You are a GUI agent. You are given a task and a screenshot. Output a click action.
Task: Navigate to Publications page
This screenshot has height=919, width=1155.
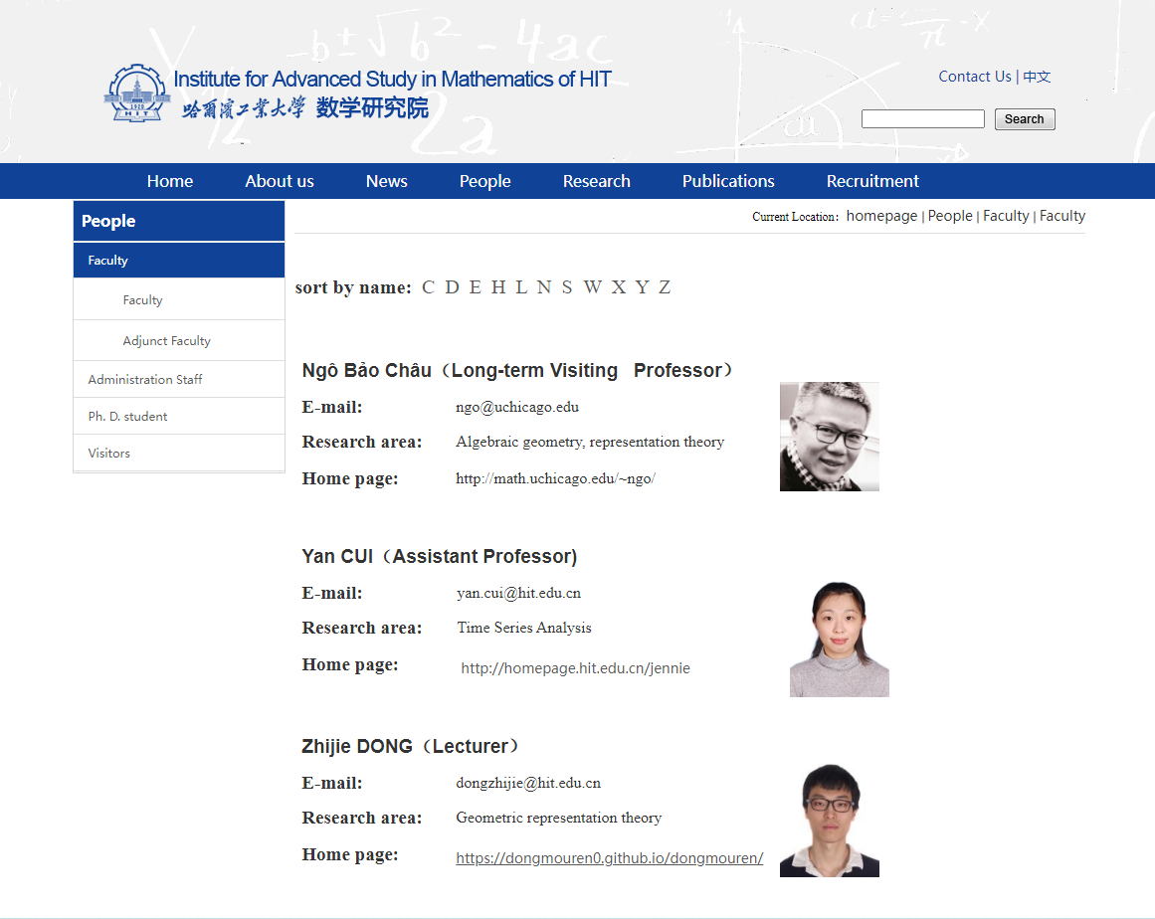728,181
